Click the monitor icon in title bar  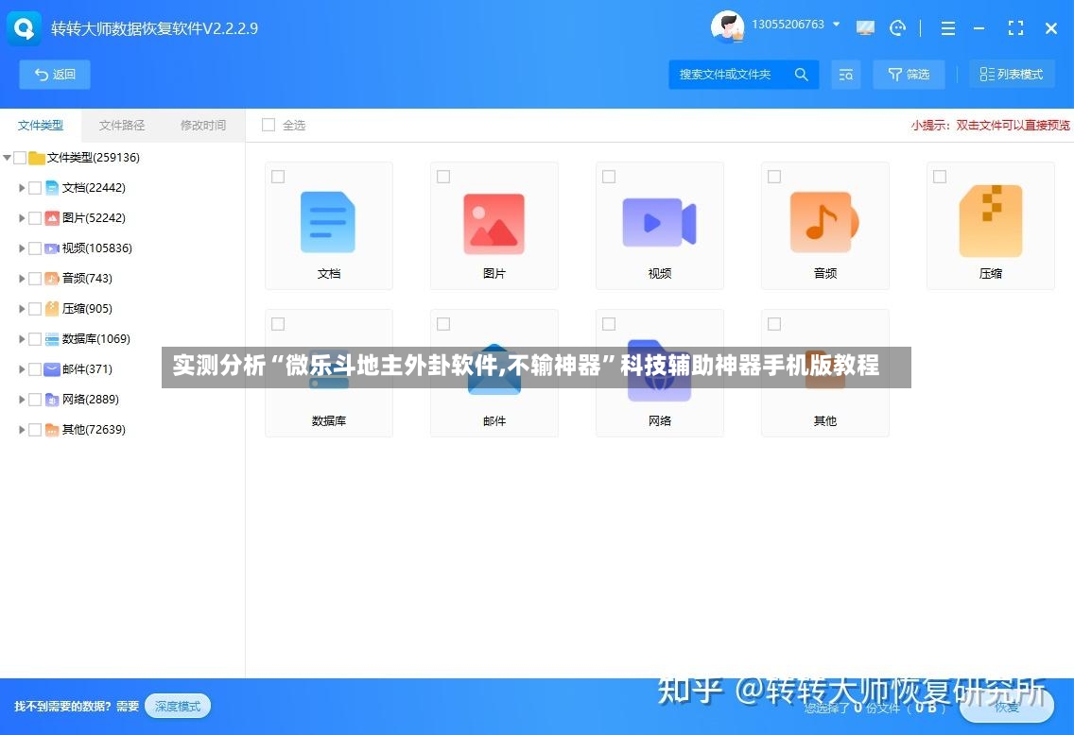(x=865, y=28)
